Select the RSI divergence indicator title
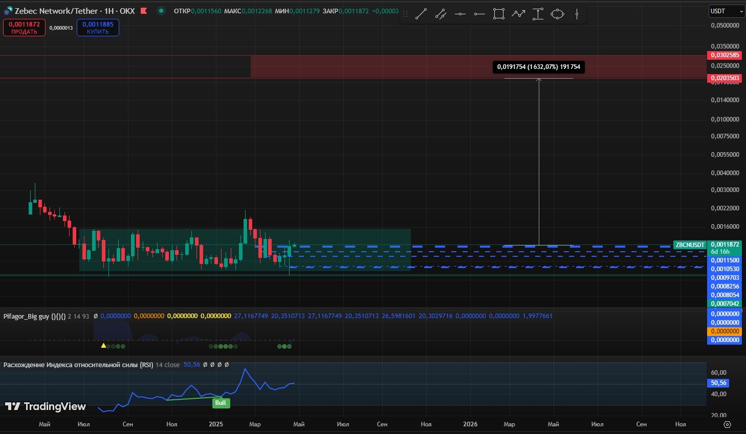The width and height of the screenshot is (746, 434). (78, 365)
